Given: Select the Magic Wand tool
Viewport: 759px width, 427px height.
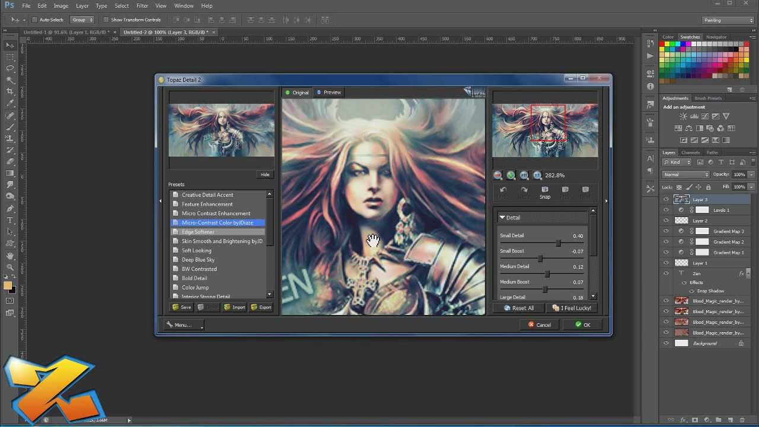Looking at the screenshot, I should coord(10,80).
